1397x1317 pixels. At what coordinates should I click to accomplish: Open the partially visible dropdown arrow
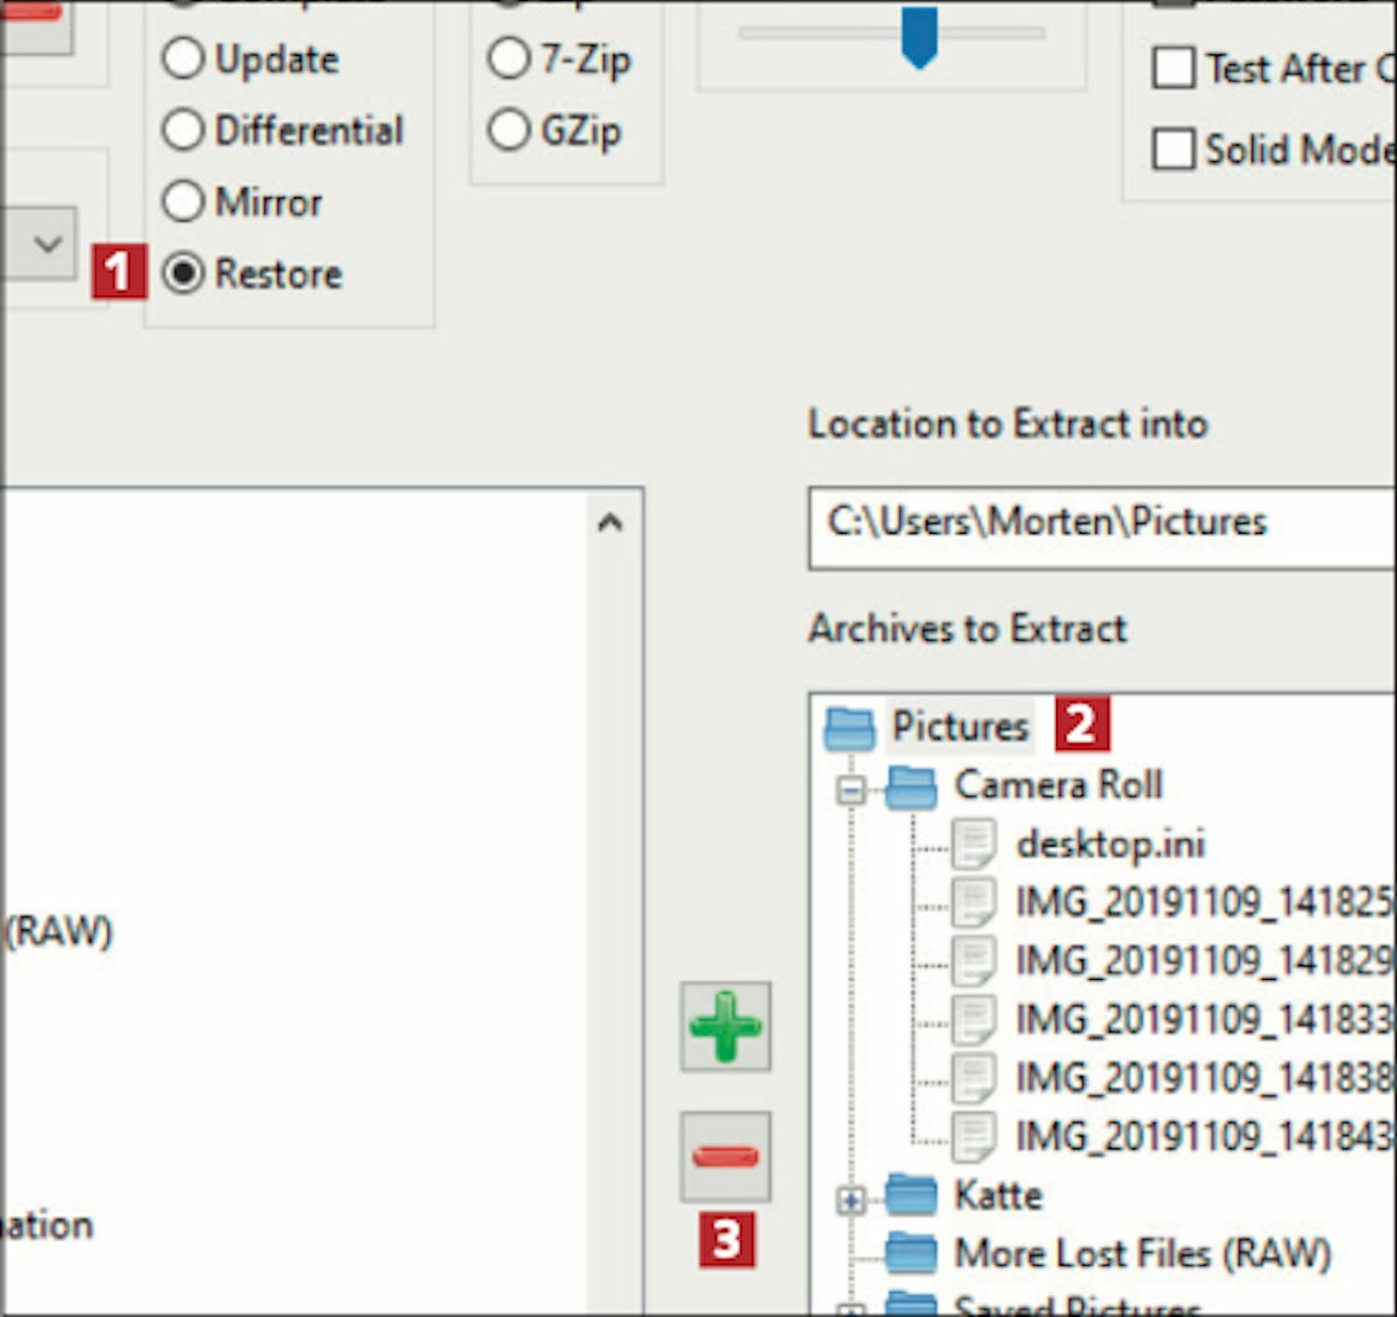47,245
